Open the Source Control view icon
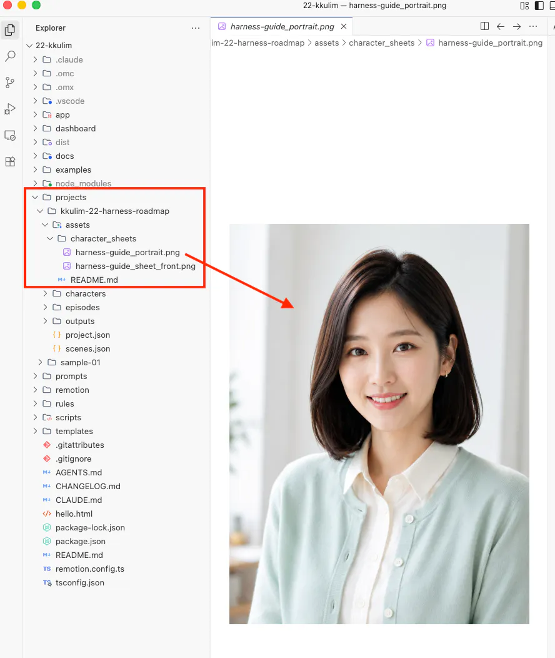Viewport: 555px width, 658px height. point(10,83)
